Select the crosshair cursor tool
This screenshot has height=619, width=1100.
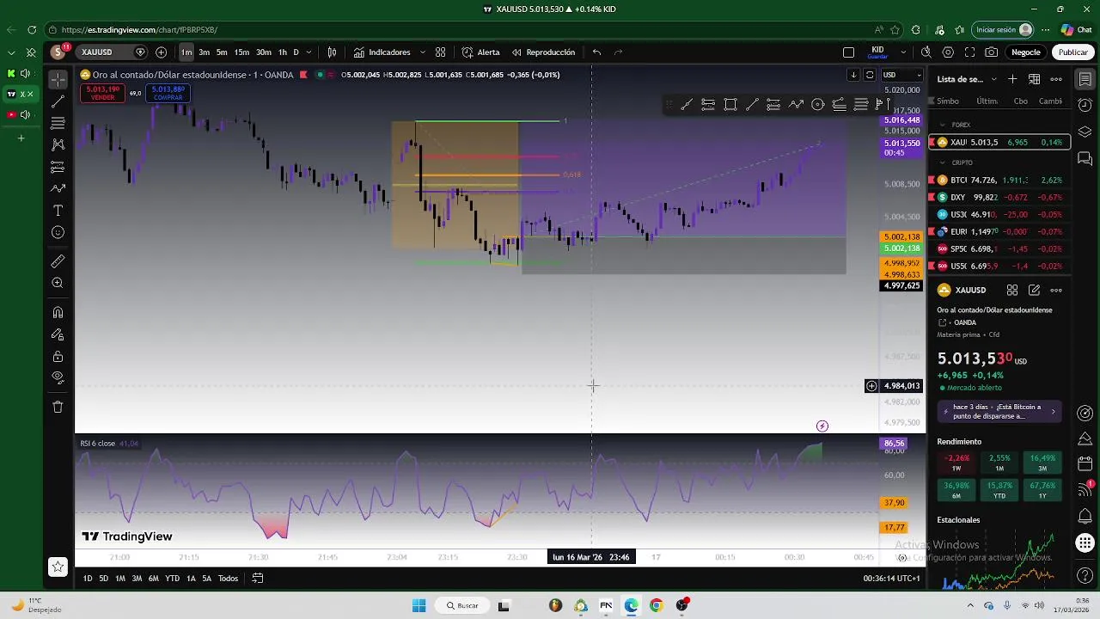click(x=58, y=80)
